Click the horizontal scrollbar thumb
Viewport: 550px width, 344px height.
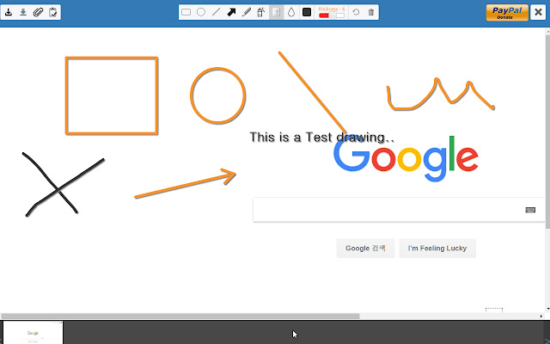tap(180, 316)
